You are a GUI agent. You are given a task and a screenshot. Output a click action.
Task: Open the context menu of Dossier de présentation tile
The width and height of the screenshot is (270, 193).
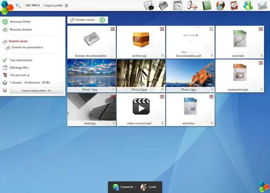(x=113, y=29)
